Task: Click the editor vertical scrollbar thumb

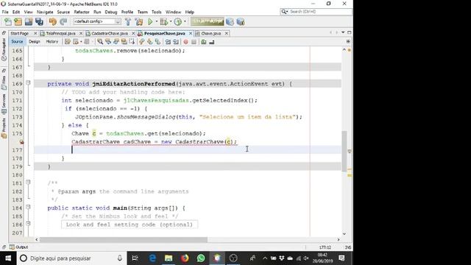Action: (344, 151)
